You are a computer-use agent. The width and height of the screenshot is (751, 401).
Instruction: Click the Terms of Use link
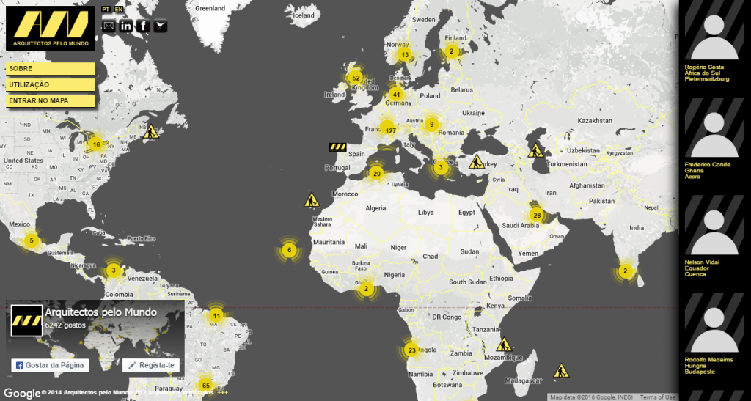pos(657,397)
